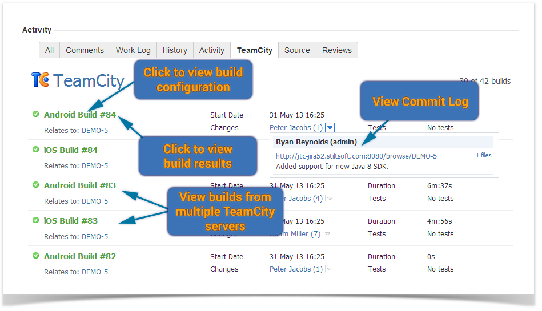Open iOS Build #84 link
The width and height of the screenshot is (542, 311).
pos(70,150)
